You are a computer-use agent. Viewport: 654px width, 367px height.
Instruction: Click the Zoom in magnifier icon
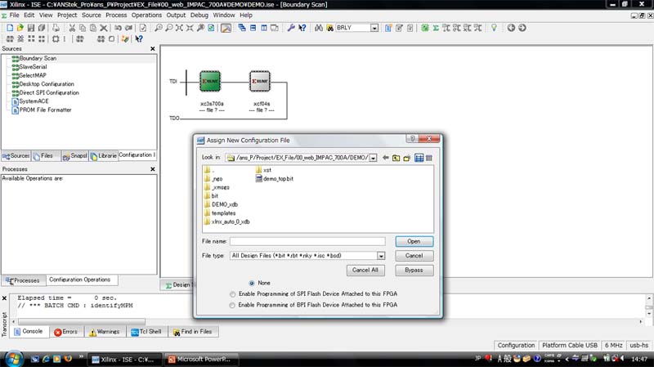click(159, 28)
